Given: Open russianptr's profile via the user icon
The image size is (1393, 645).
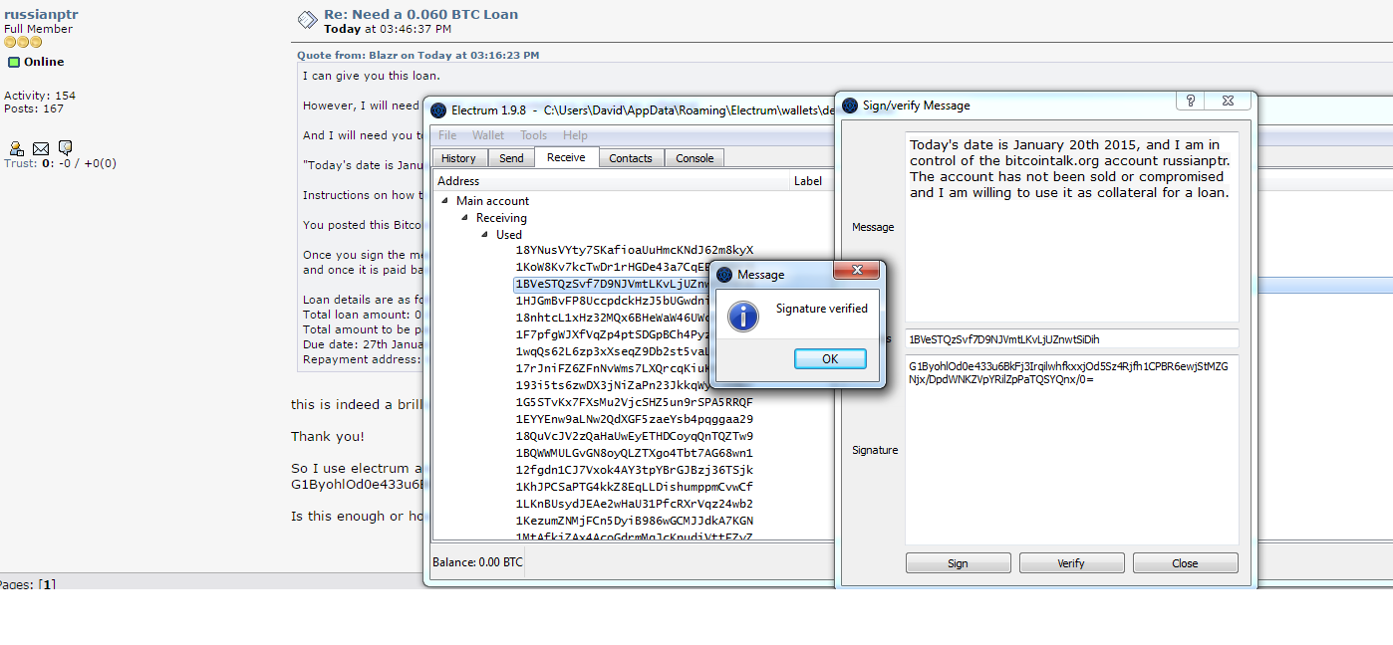Looking at the screenshot, I should pos(17,148).
